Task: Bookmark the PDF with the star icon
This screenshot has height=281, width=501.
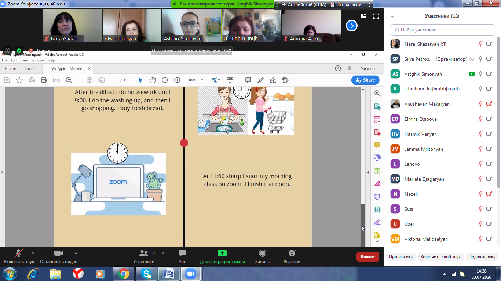Action: click(19, 80)
